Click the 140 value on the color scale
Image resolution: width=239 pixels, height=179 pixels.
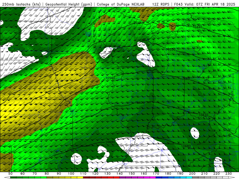click(x=120, y=174)
